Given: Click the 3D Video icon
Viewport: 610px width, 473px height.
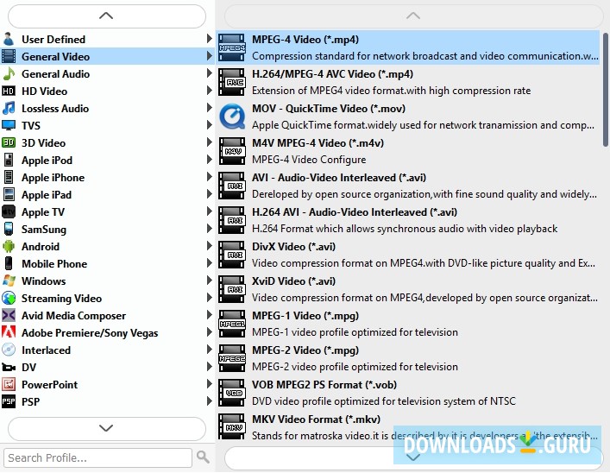Looking at the screenshot, I should (9, 143).
